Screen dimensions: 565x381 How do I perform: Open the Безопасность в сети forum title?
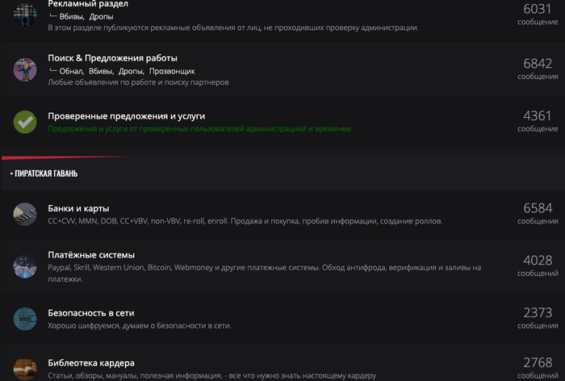[90, 312]
